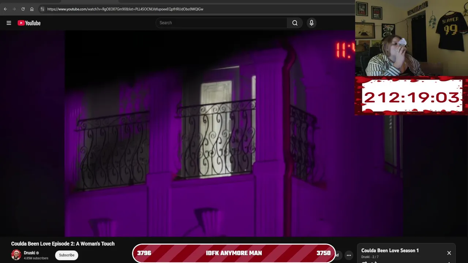Screen dimensions: 468x263
Task: Click the 212:19:03 countdown timer overlay
Action: click(411, 97)
